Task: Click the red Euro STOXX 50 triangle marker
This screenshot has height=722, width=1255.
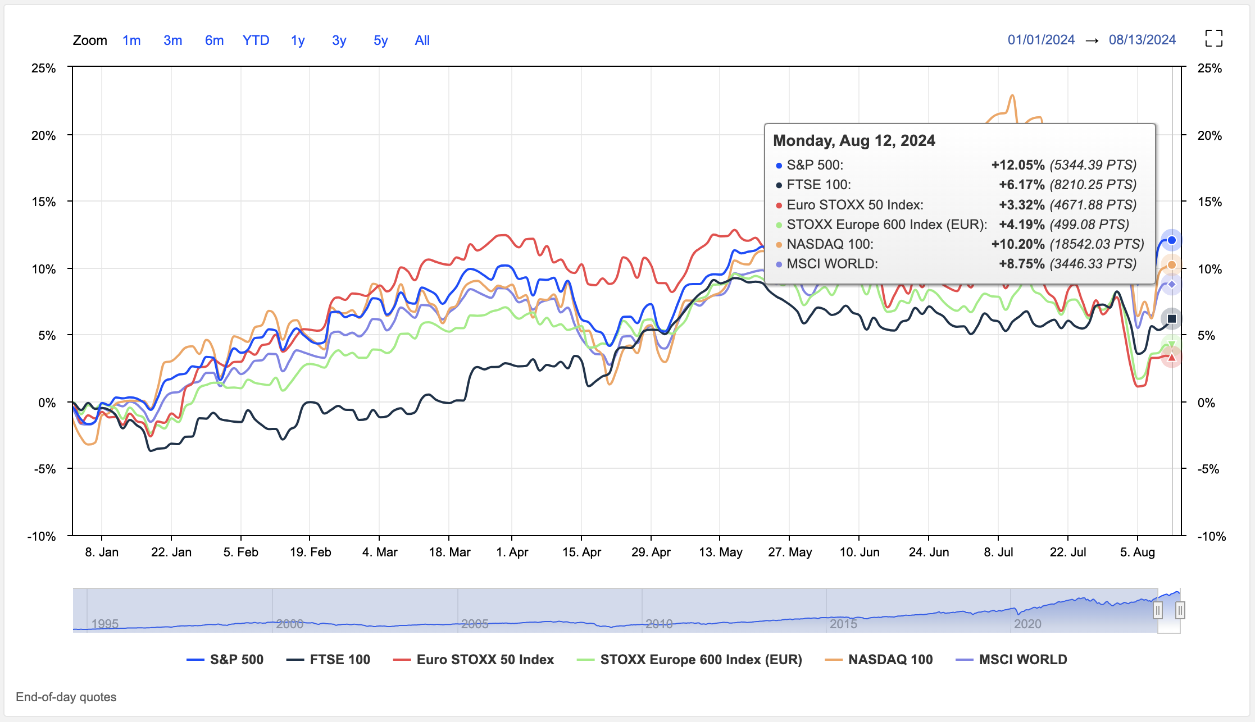Action: pos(1172,357)
